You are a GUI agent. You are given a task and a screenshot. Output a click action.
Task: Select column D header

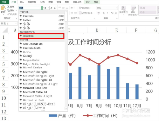[x=97, y=30]
